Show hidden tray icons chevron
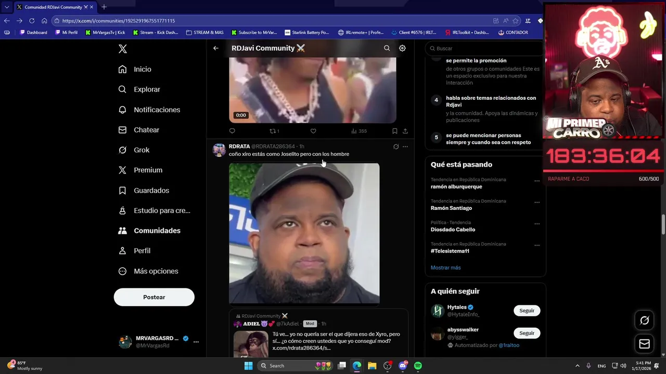Screen dimensions: 666x374 tap(578, 366)
